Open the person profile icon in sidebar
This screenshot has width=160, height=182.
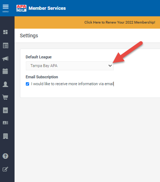pos(5,84)
